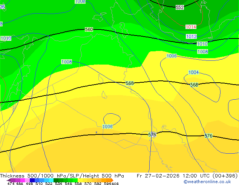Click the Thickness 500/1000 hPa/SLP/Height title
The height and width of the screenshot is (185, 239).
click(x=62, y=176)
